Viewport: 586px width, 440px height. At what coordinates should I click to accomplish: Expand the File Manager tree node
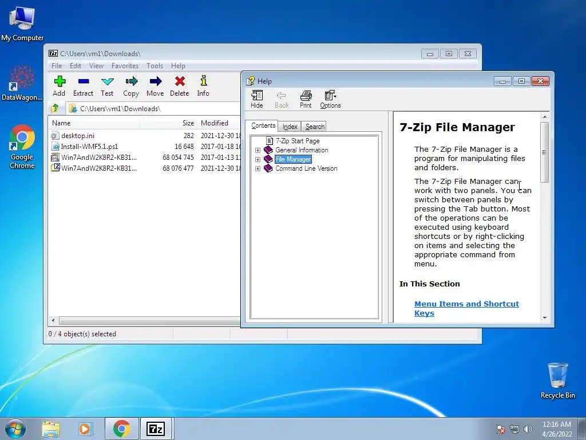click(258, 159)
